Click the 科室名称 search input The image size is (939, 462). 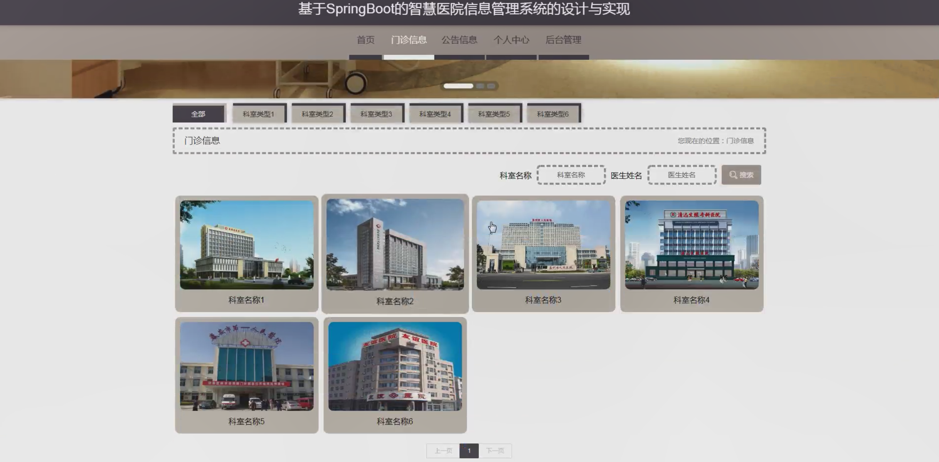click(571, 175)
